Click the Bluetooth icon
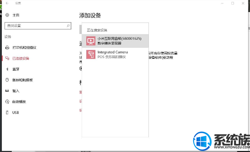This screenshot has width=250, height=152. click(7, 69)
